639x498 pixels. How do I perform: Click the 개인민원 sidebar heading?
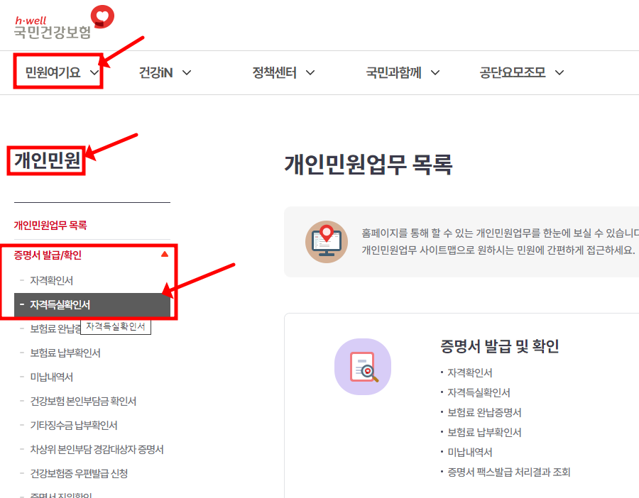[x=48, y=160]
